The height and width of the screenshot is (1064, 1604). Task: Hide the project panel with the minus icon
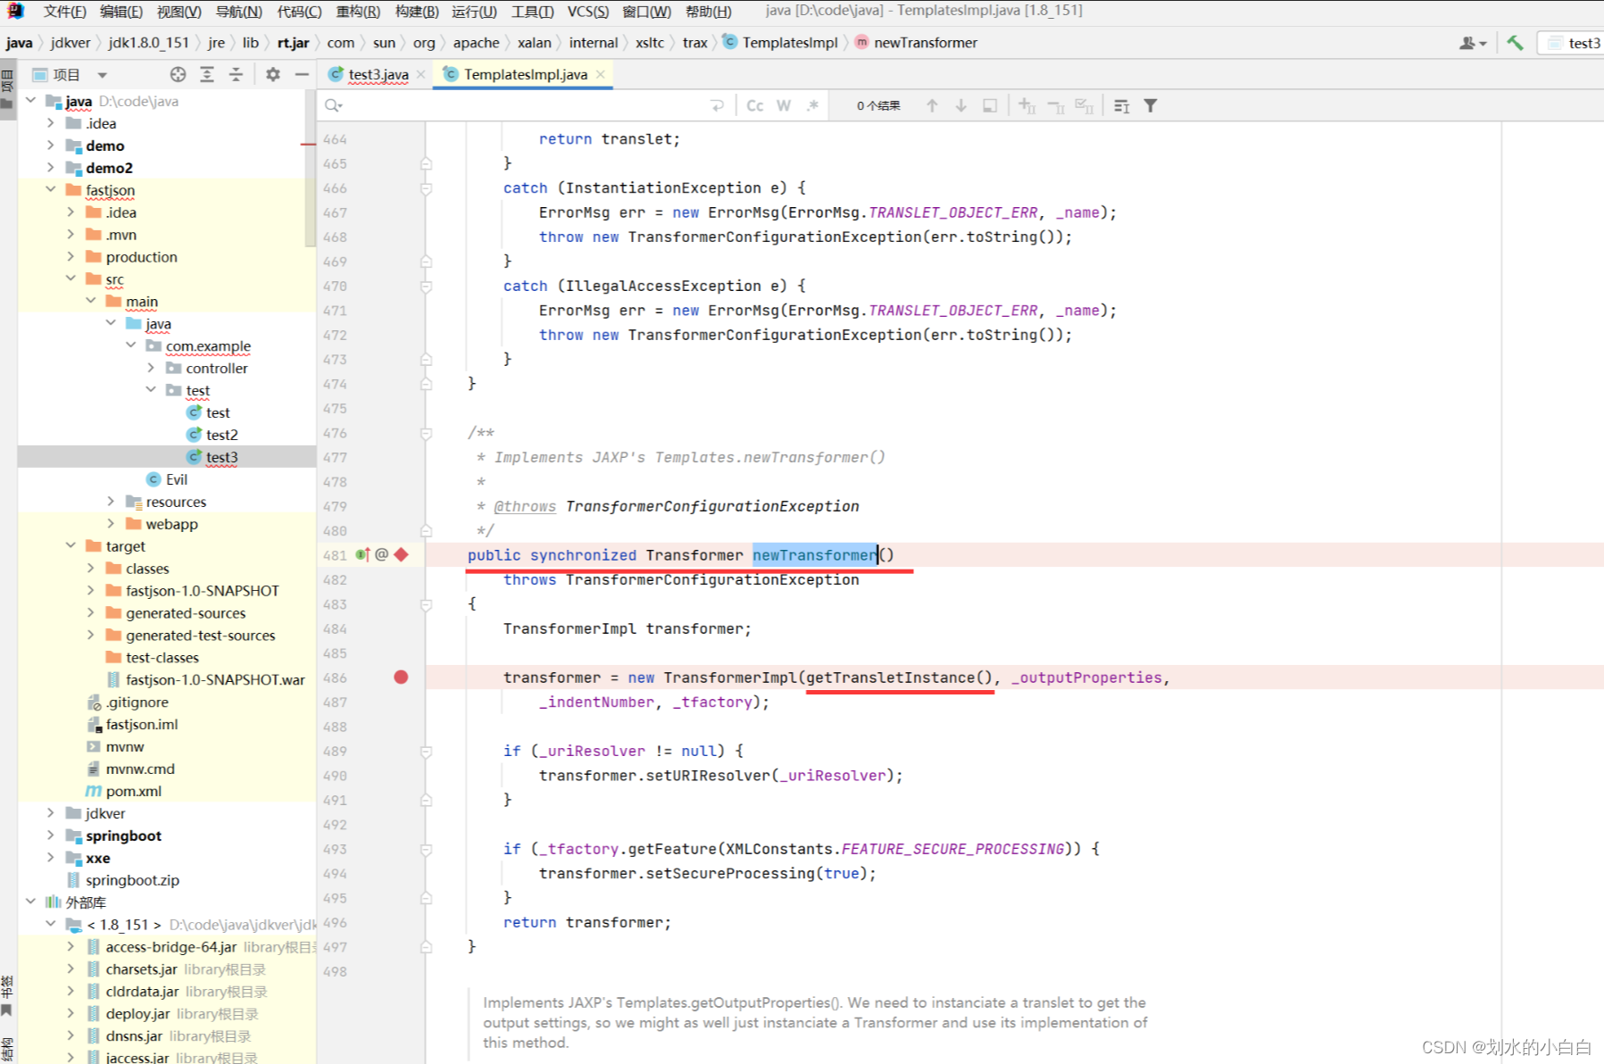(x=302, y=75)
